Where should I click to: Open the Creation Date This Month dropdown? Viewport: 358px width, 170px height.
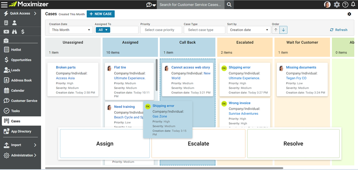point(71,30)
